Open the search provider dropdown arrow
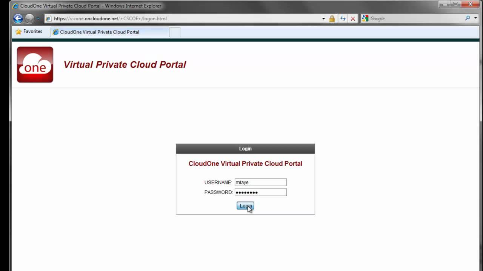The image size is (483, 271). [x=475, y=18]
